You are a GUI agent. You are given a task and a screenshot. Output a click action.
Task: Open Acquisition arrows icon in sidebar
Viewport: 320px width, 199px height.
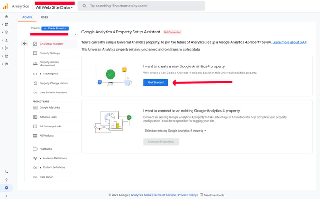(x=7, y=48)
